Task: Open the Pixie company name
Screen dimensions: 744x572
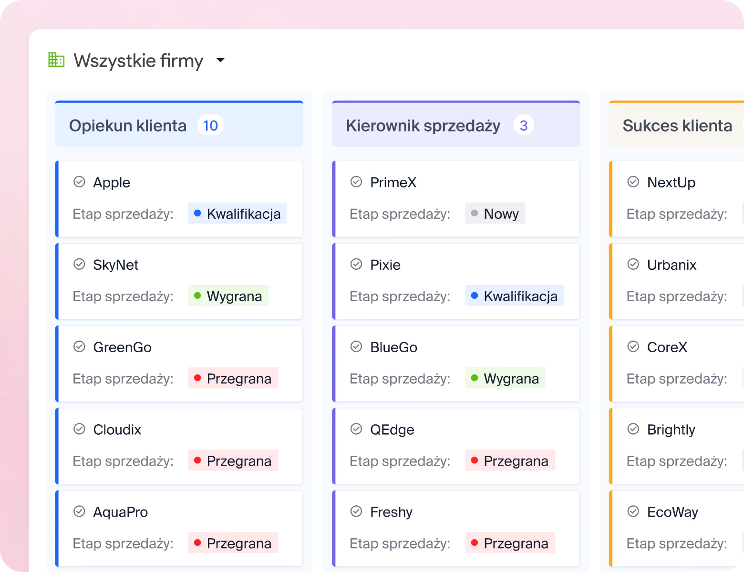Action: click(385, 265)
